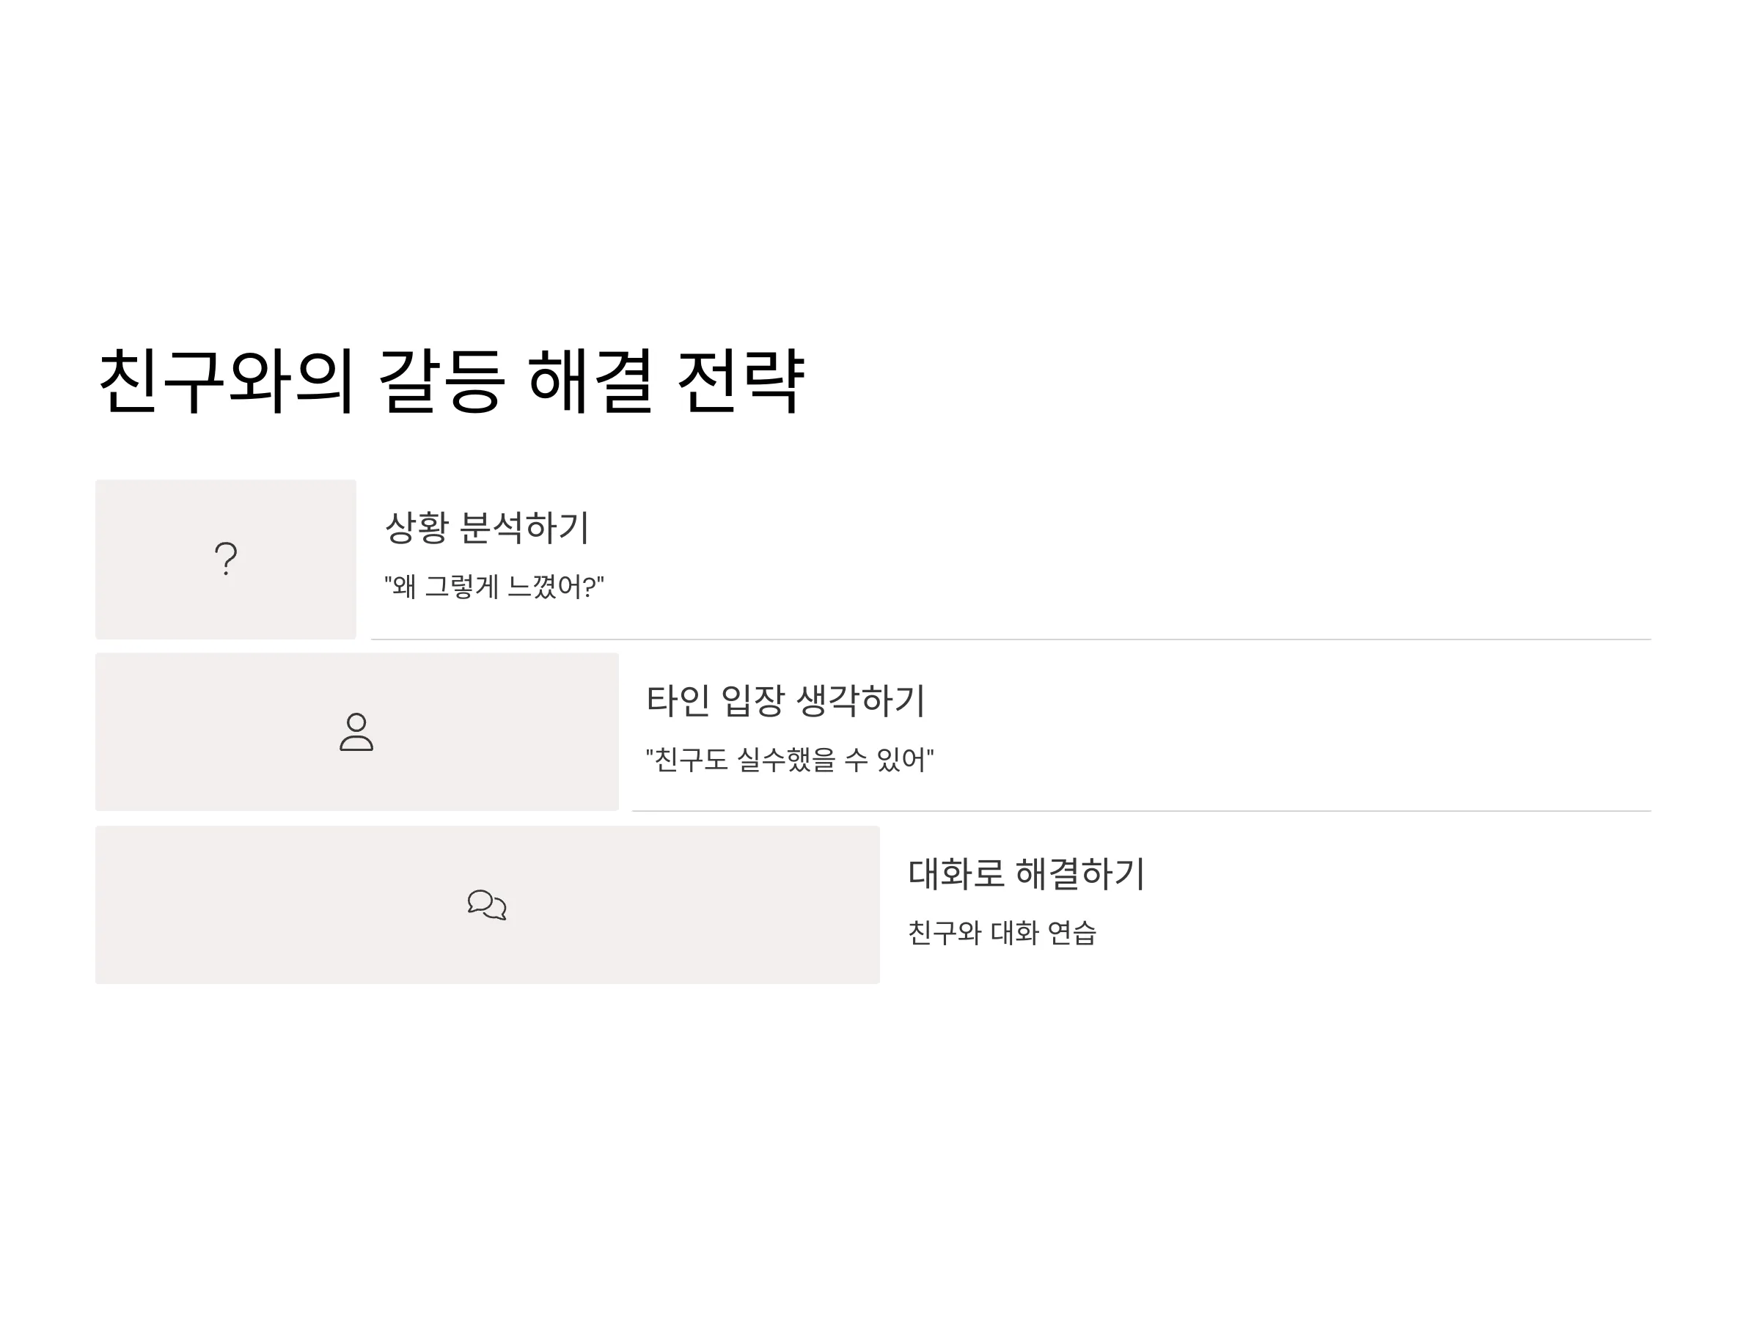
Task: Click the heading 상황 분석하기
Action: [487, 527]
